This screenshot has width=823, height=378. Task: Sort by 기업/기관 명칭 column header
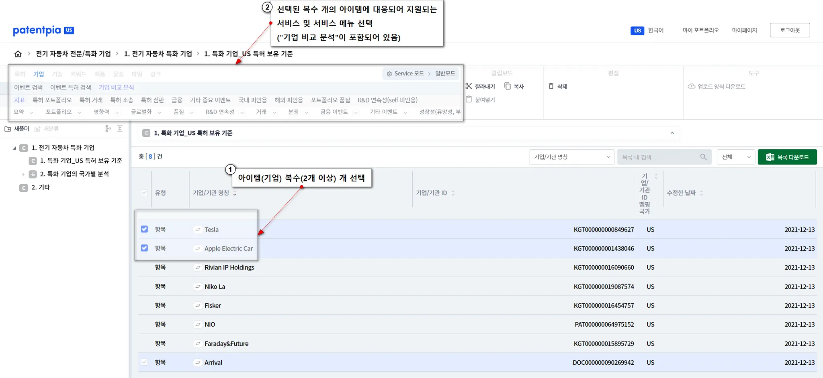click(215, 193)
